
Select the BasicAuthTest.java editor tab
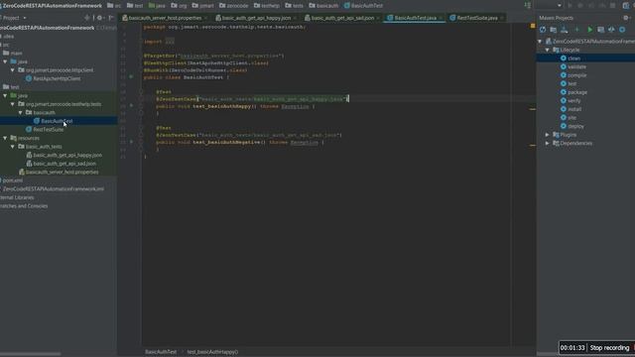click(x=415, y=18)
